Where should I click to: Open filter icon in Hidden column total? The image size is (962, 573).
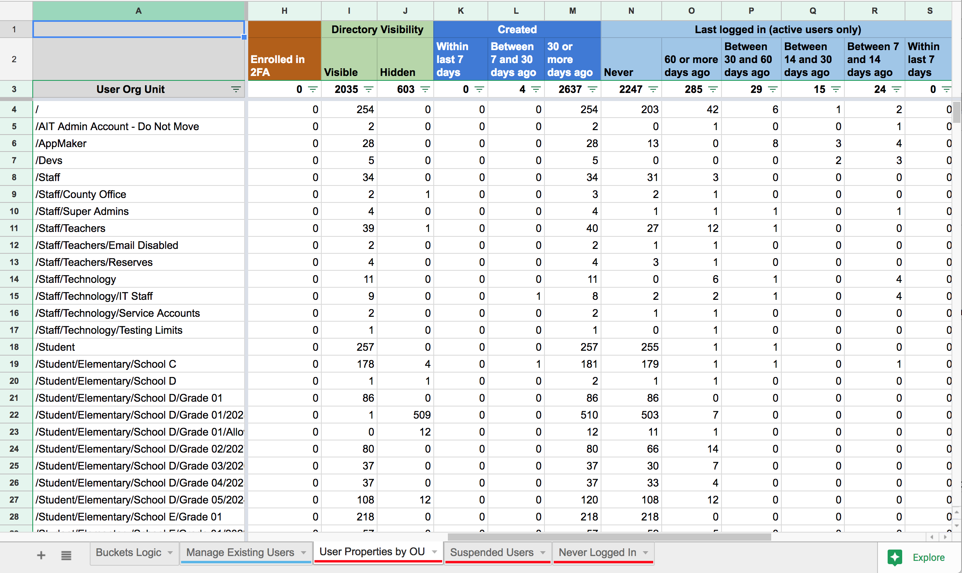point(425,89)
